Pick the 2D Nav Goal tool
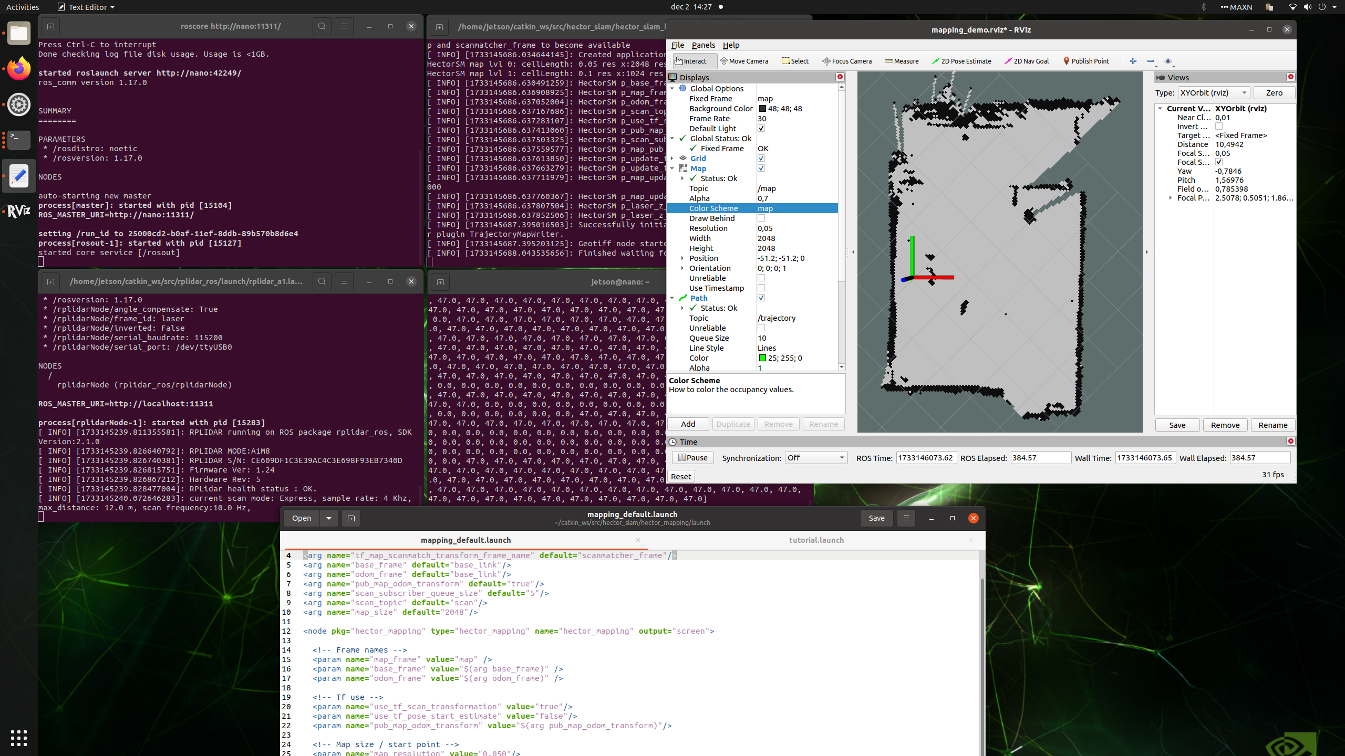Image resolution: width=1345 pixels, height=756 pixels. (x=1027, y=61)
